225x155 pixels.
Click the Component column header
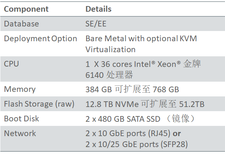pyautogui.click(x=26, y=9)
